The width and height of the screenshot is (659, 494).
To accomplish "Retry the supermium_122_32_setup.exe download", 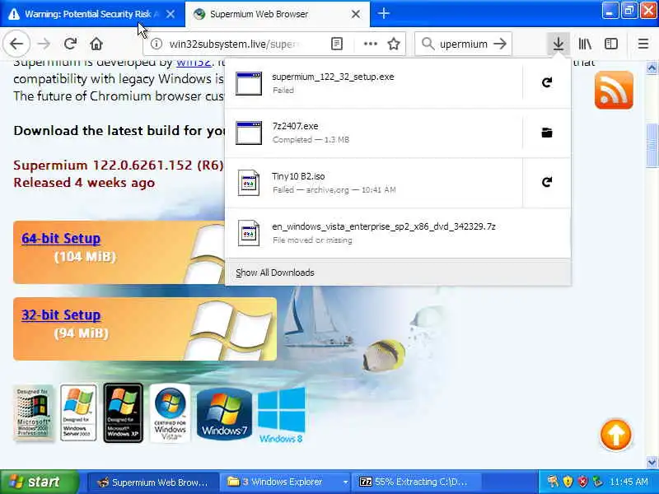I will point(546,83).
